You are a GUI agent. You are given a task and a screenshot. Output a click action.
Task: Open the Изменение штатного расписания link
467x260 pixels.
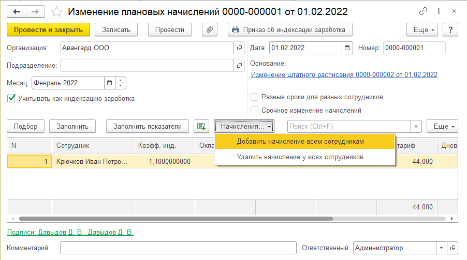click(344, 74)
